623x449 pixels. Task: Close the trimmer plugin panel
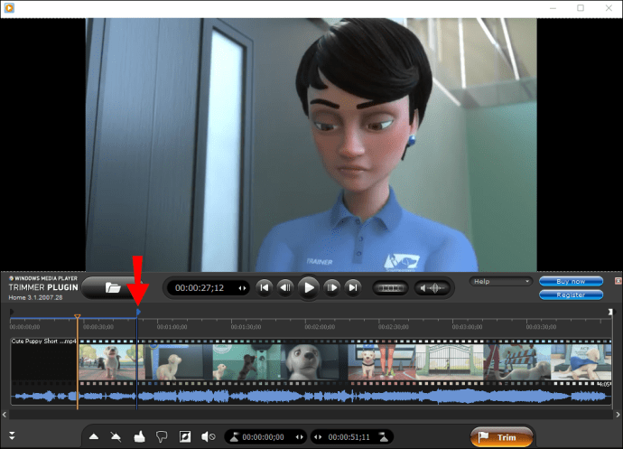tap(618, 281)
